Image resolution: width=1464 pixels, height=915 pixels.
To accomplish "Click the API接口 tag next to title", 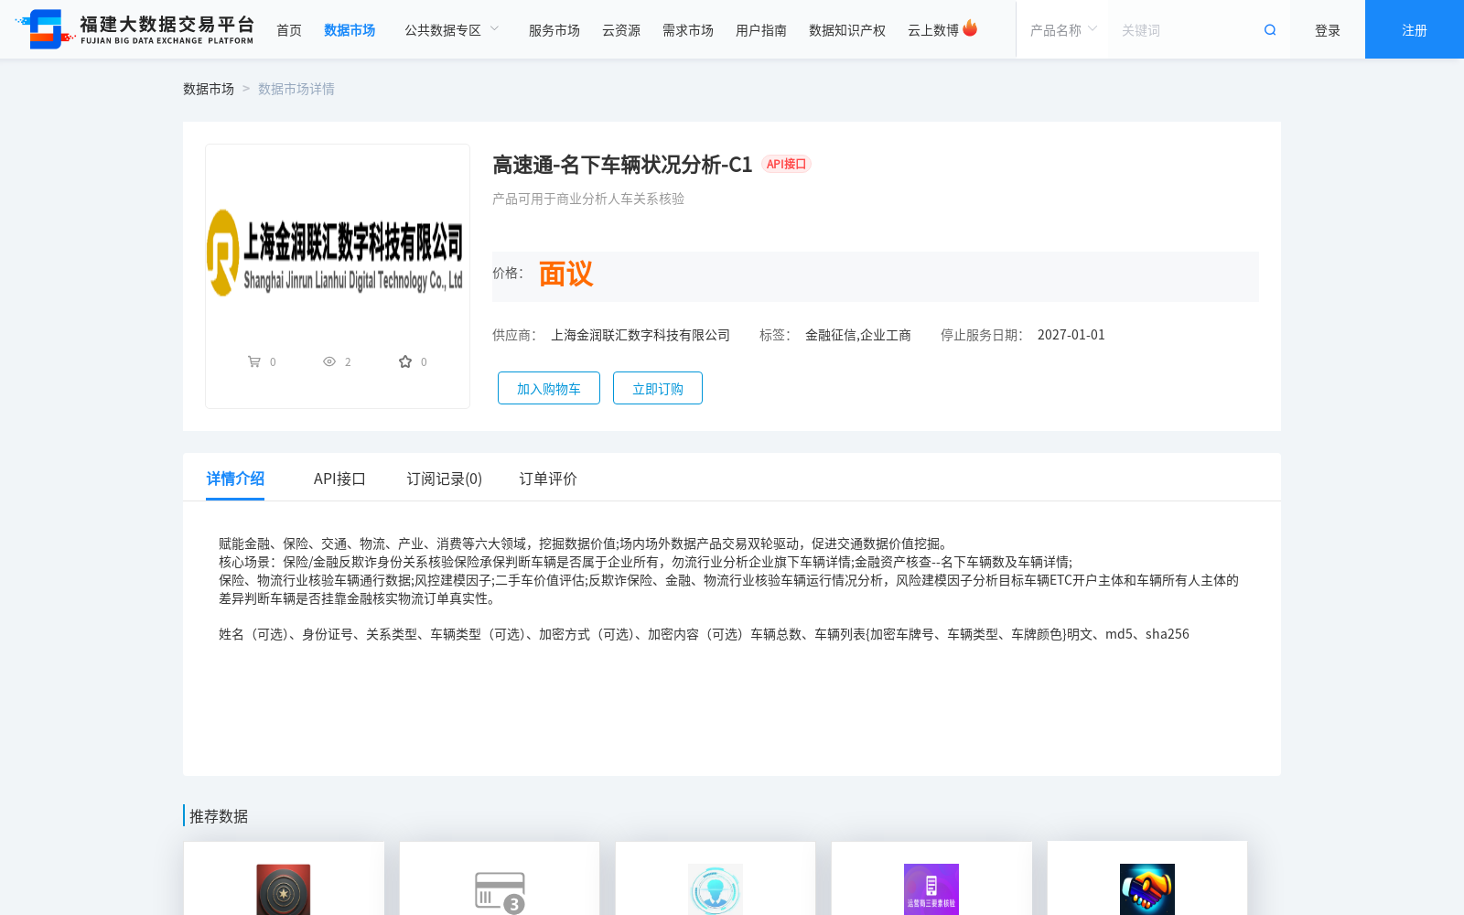I will coord(786,164).
